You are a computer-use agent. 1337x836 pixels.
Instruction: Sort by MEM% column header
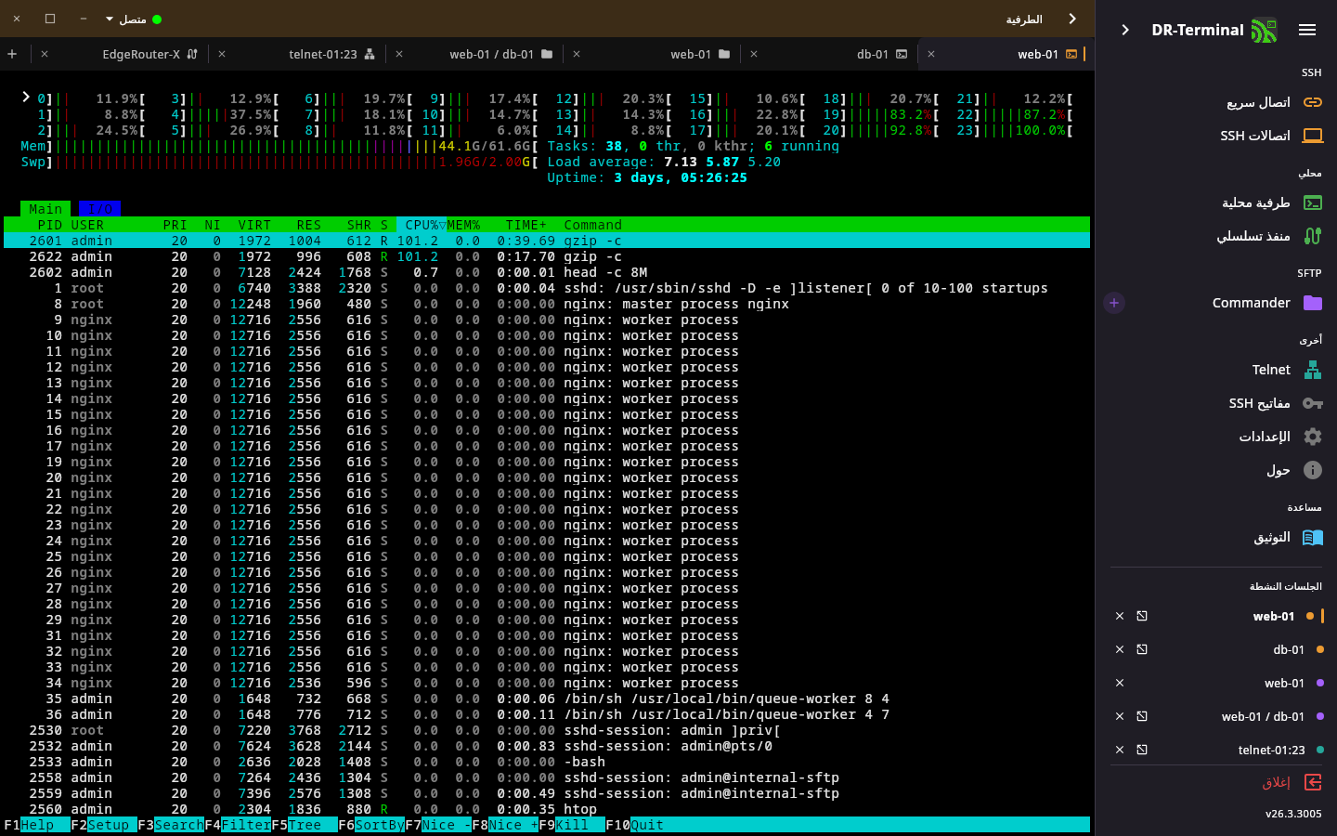pos(463,225)
